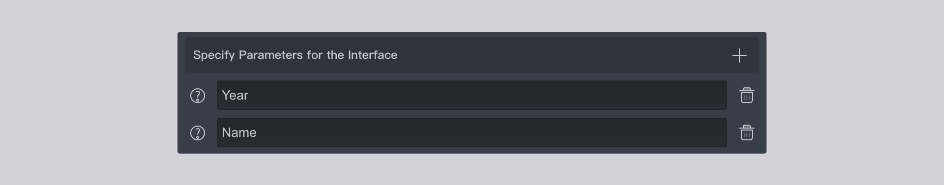Click the header bar of the parameters panel
The width and height of the screenshot is (944, 185).
tap(472, 55)
